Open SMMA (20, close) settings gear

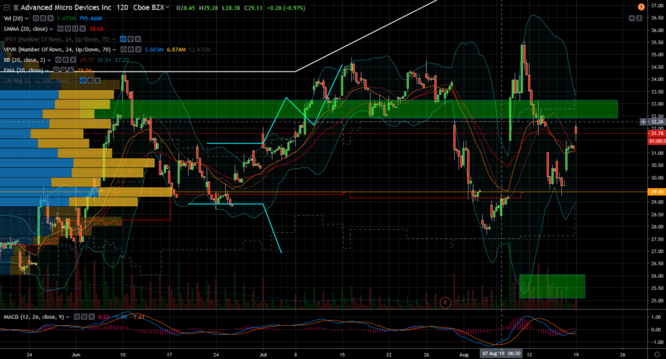[x=68, y=29]
